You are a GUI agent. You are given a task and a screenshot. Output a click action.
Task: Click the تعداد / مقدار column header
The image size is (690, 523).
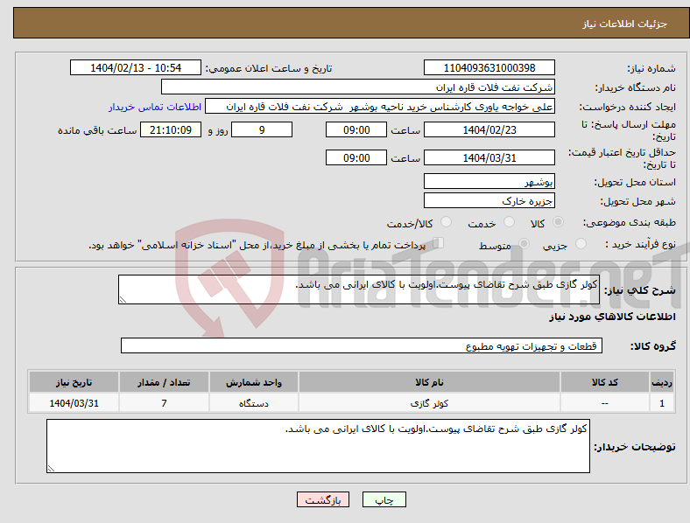tap(164, 382)
